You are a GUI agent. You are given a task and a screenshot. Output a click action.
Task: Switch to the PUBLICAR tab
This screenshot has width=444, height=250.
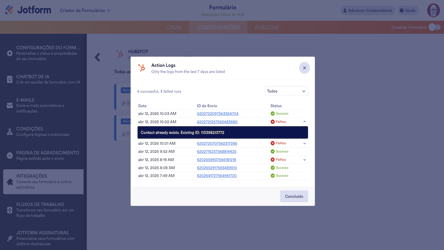(x=266, y=27)
